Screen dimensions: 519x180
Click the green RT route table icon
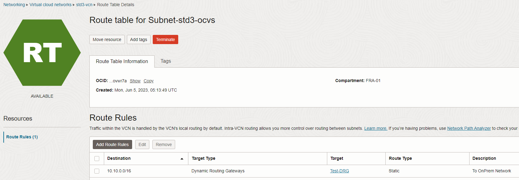(x=42, y=53)
